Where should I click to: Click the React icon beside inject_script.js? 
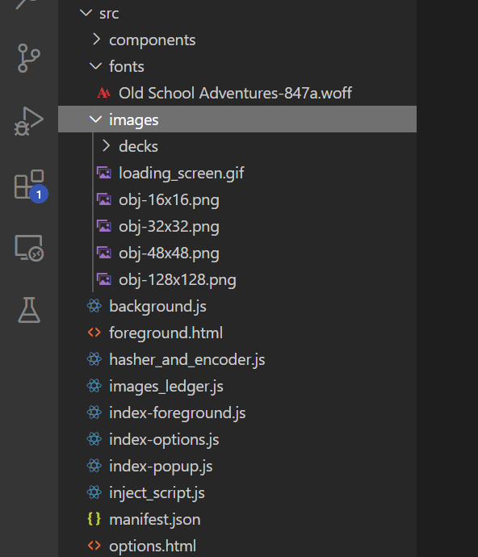click(94, 492)
